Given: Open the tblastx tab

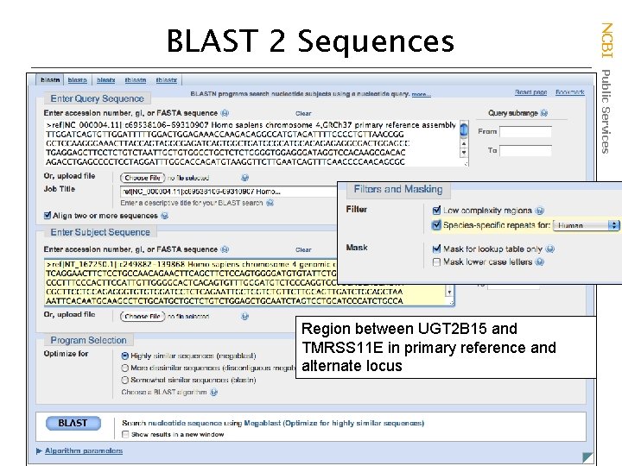Looking at the screenshot, I should [x=166, y=80].
